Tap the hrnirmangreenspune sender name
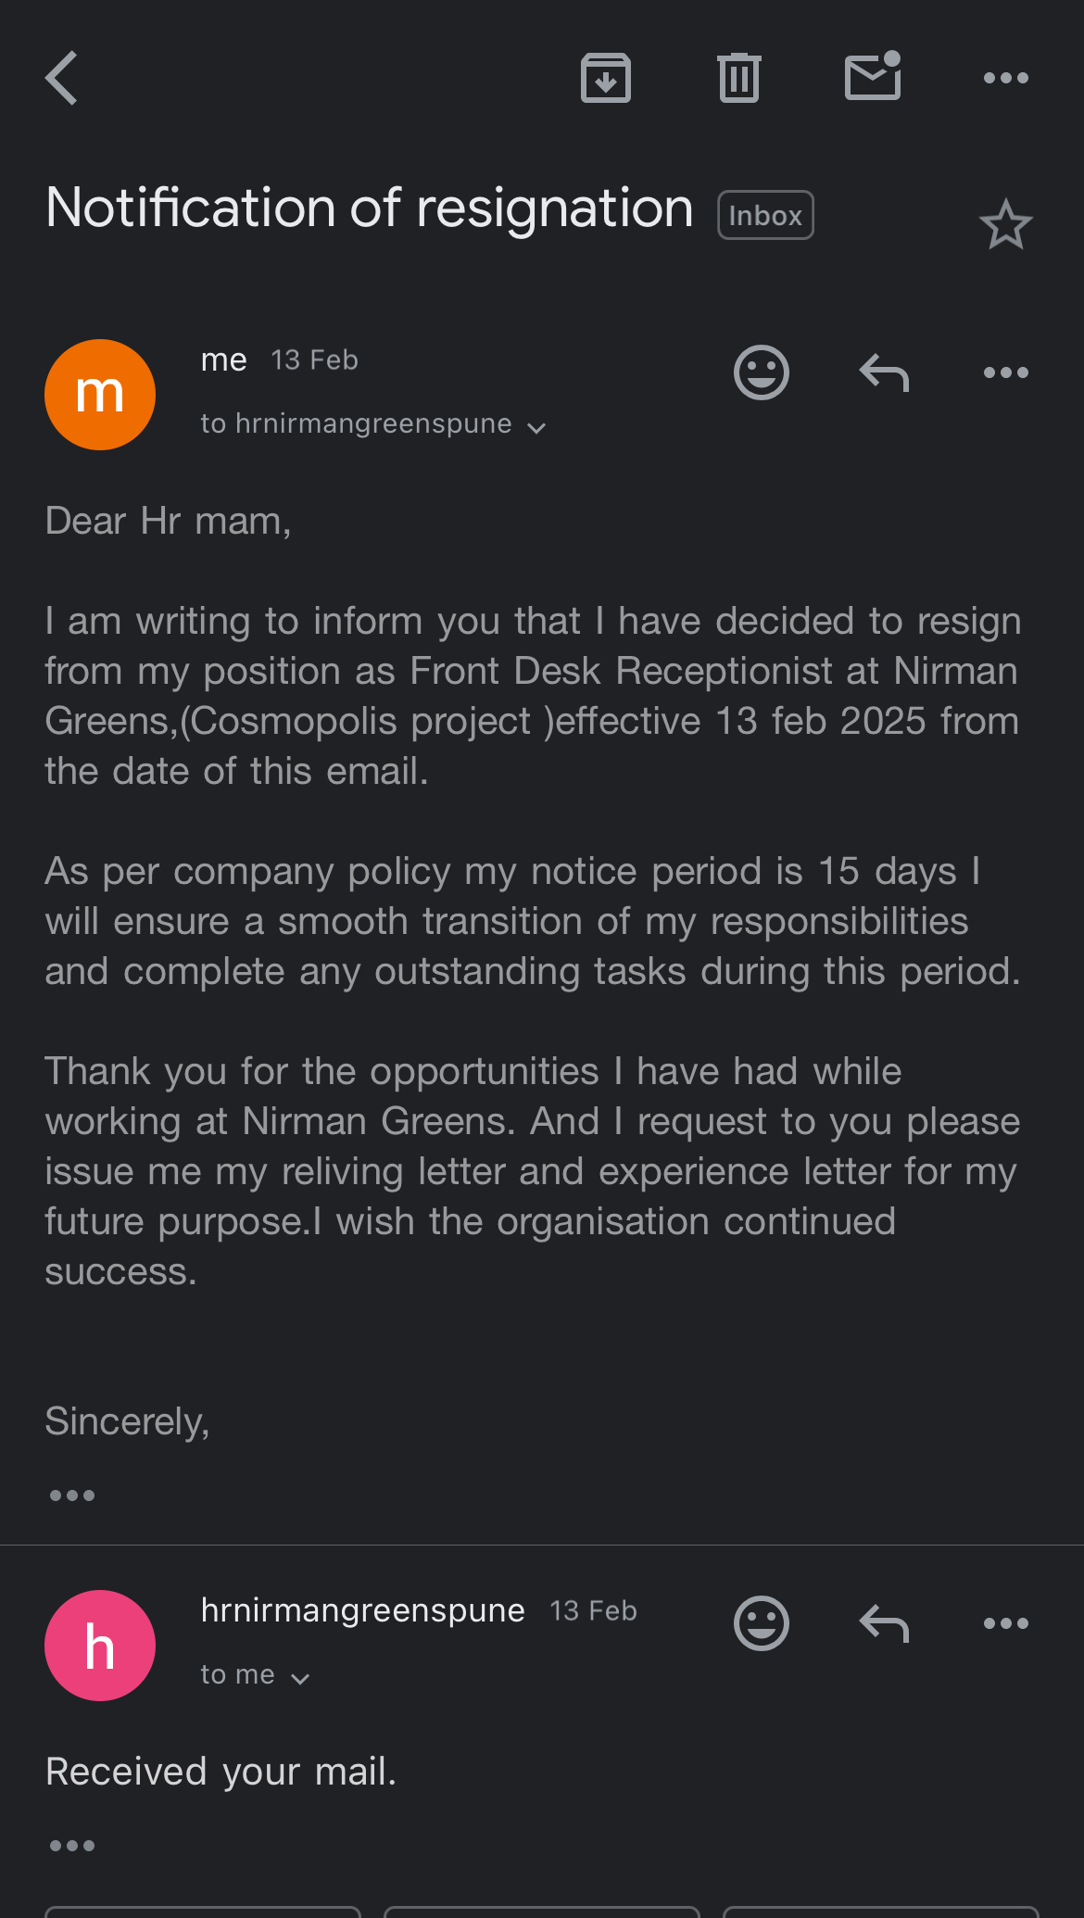The image size is (1084, 1918). (x=362, y=1611)
